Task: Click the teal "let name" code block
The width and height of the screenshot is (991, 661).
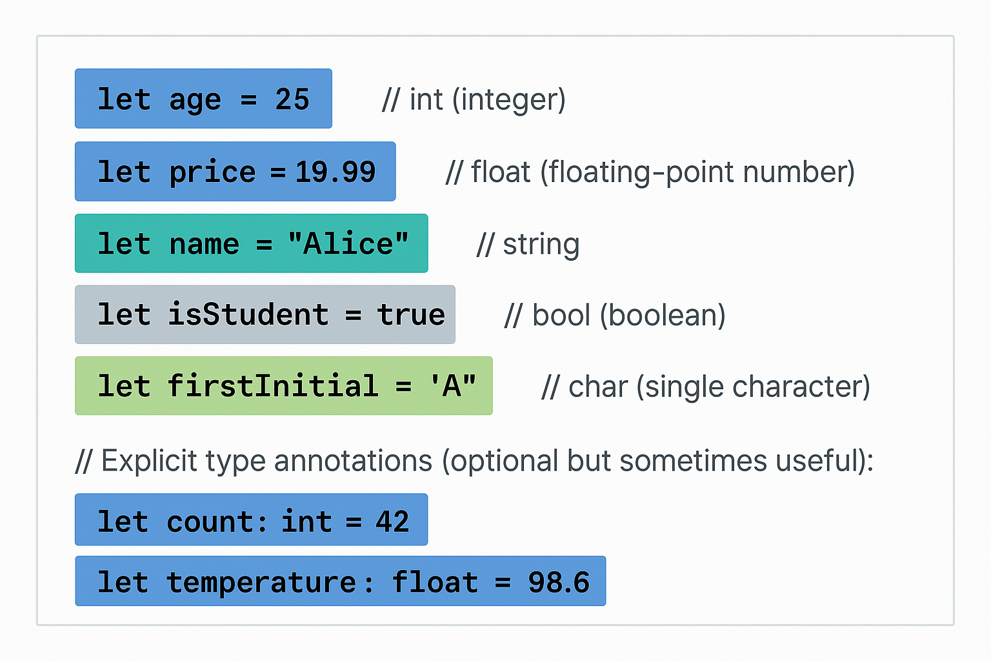Action: 251,243
